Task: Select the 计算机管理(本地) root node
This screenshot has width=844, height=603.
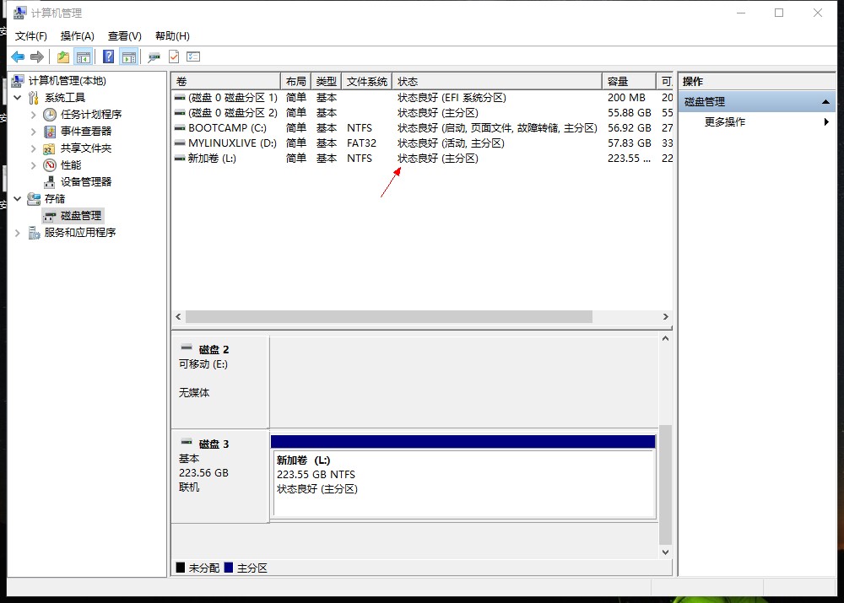Action: click(67, 81)
